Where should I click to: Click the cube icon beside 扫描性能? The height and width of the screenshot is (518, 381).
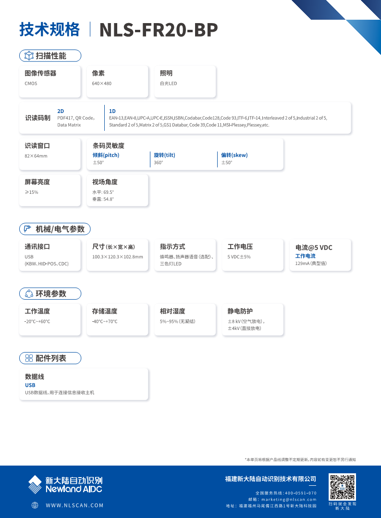29,56
